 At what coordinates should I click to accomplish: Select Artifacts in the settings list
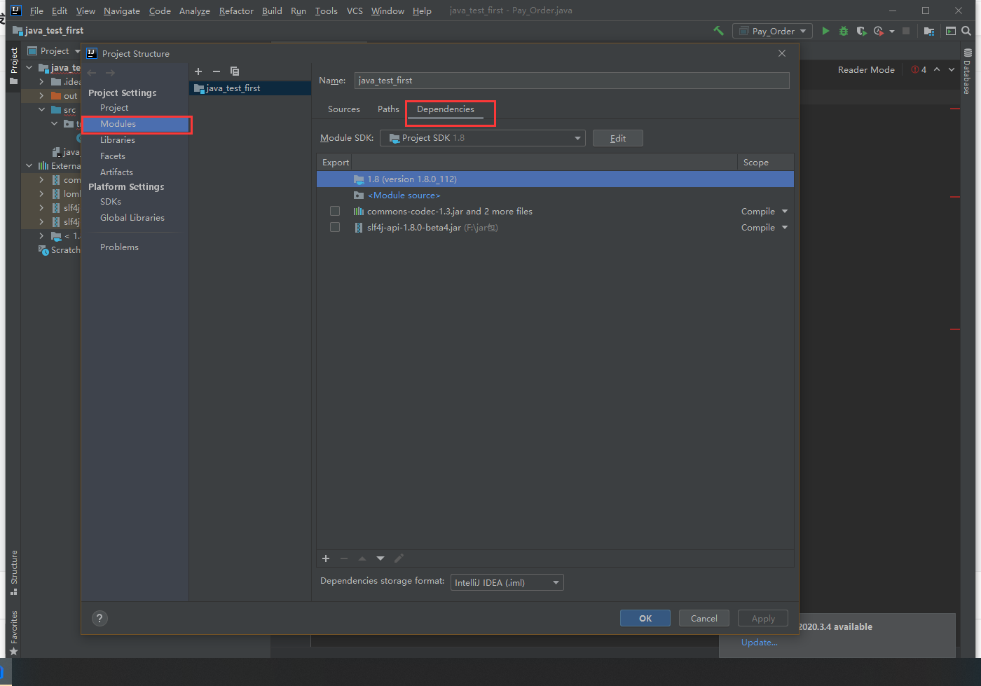(116, 172)
